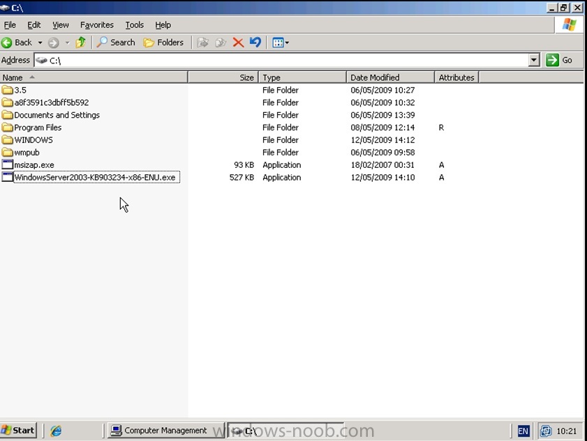Open the Tools menu
587x441 pixels.
135,25
